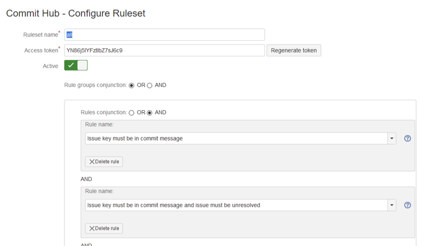Open the 'issue must be unresolved' rule select box
This screenshot has height=246, width=432.
coord(236,205)
